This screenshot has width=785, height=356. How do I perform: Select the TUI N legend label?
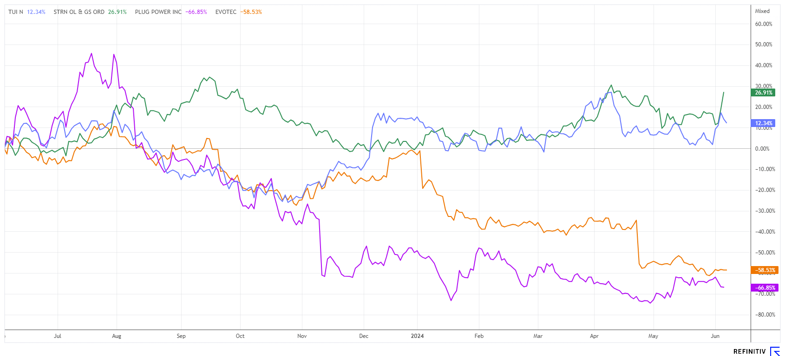[16, 12]
